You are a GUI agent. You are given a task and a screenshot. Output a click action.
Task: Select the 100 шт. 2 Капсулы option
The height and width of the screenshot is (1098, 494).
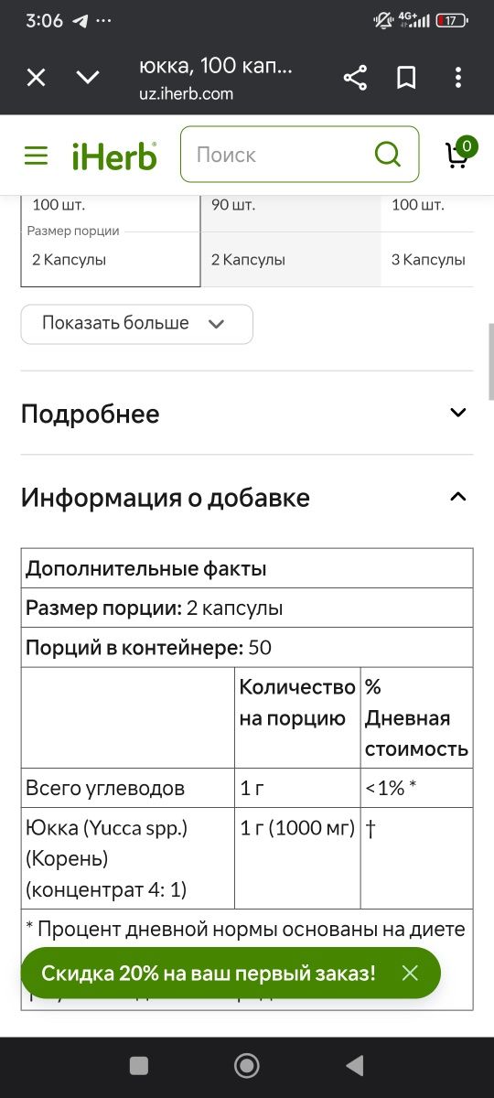point(111,242)
